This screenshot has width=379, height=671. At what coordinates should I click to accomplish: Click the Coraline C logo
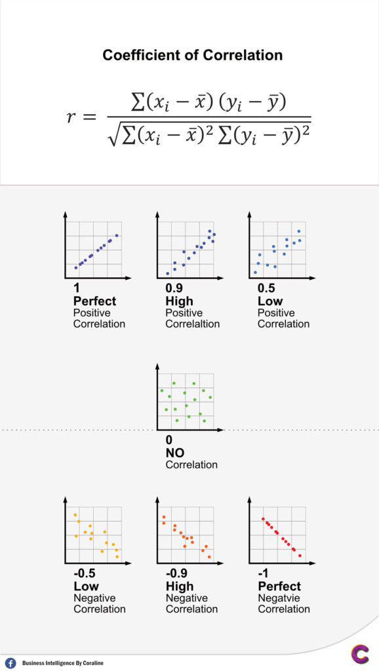[x=360, y=653]
